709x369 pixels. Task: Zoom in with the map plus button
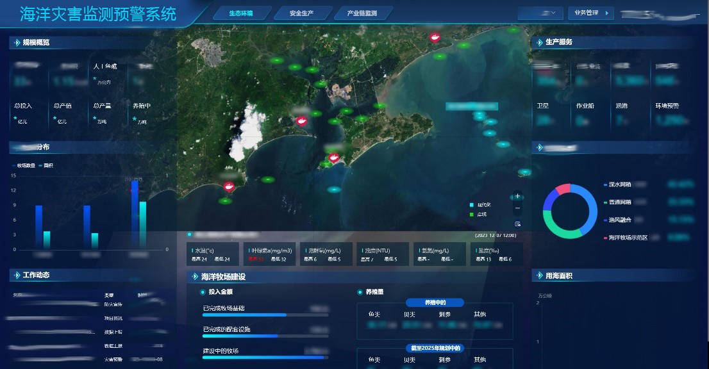(518, 197)
